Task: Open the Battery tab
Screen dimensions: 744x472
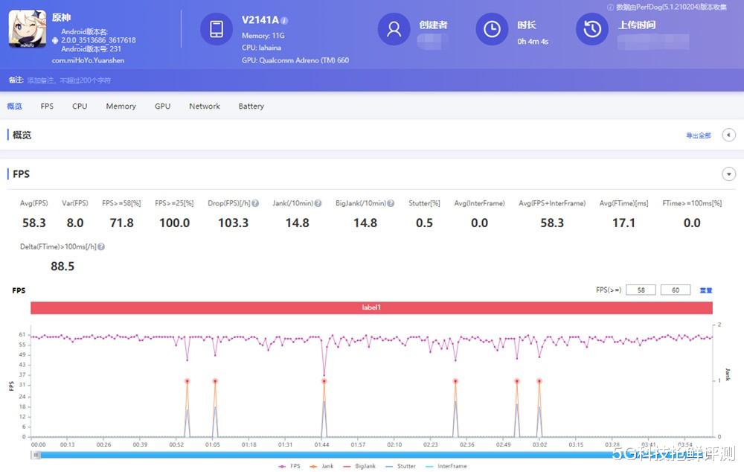Action: coord(251,106)
